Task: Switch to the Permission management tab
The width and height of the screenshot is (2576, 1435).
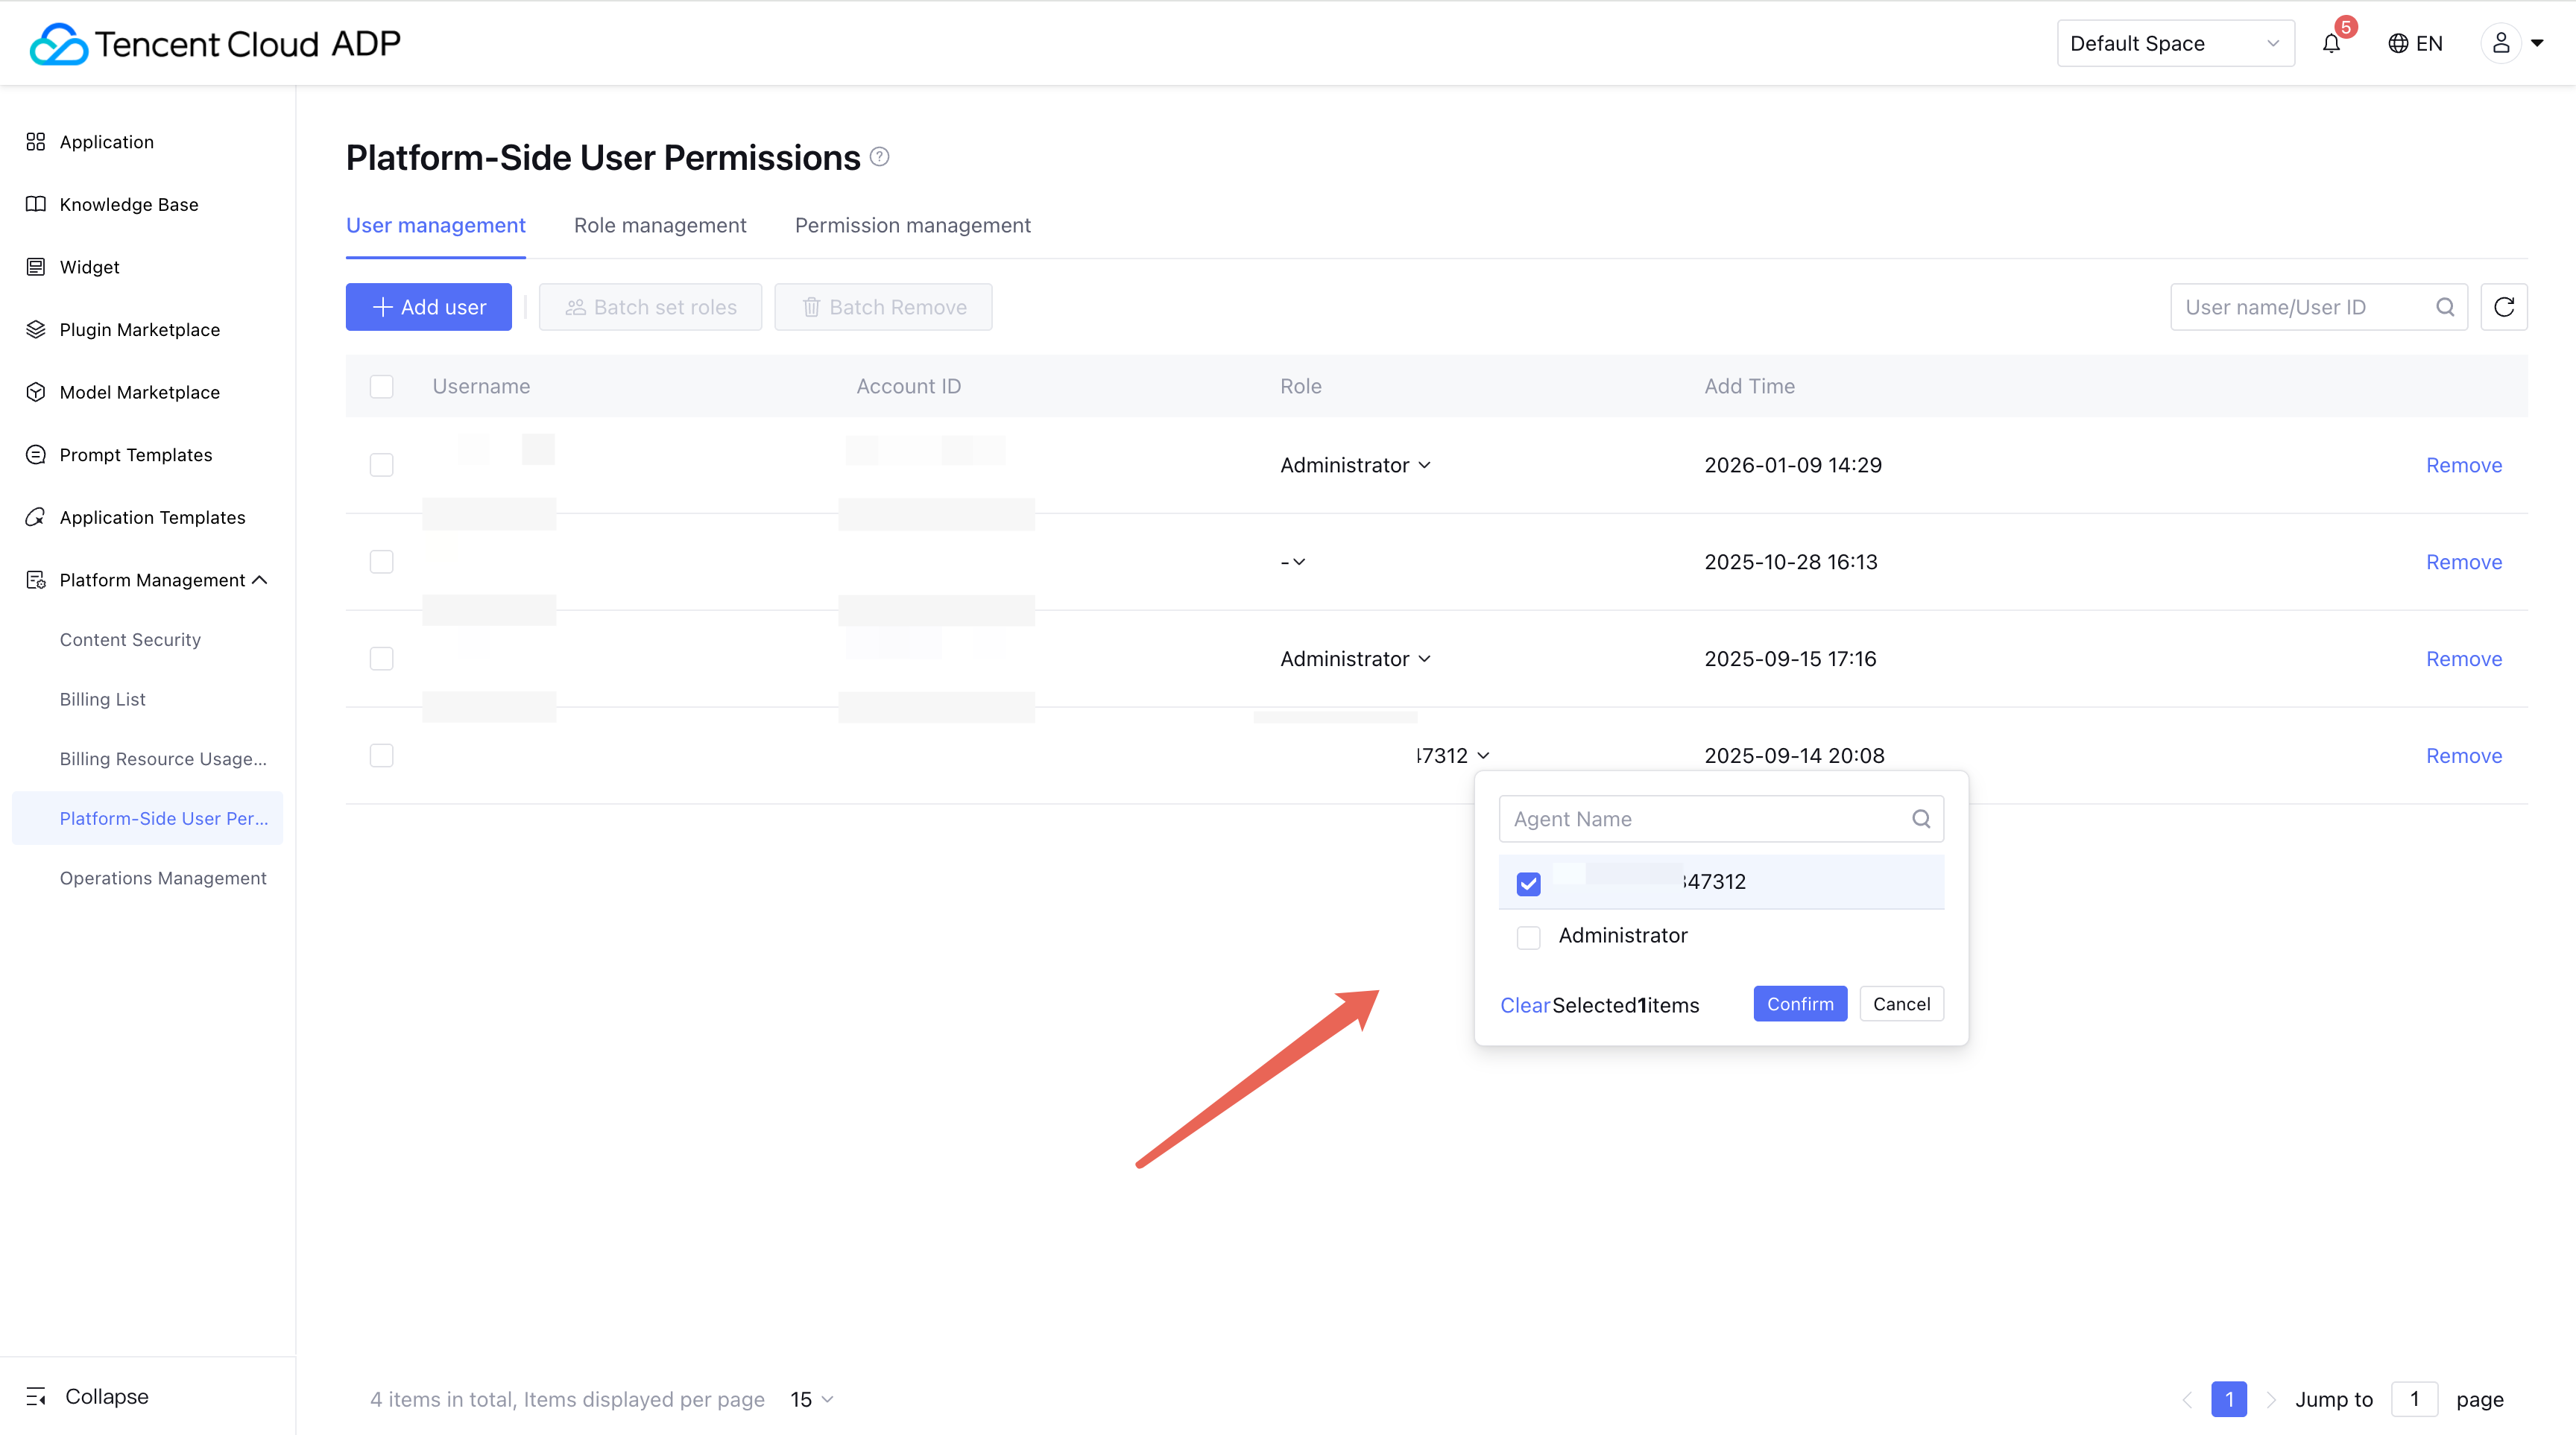Action: pos(912,226)
